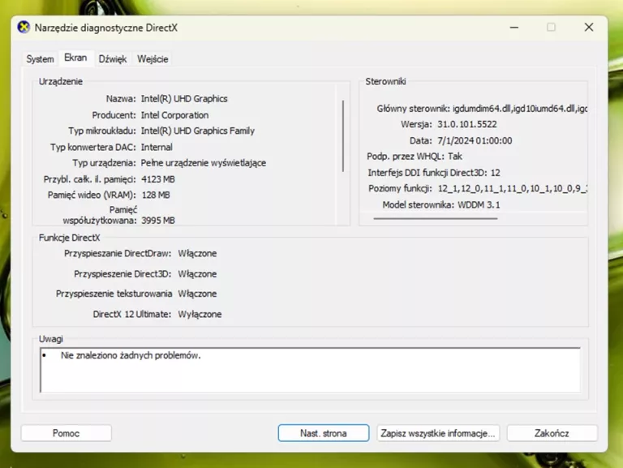
Task: Click the driver version 31.0.101.5522
Action: pyautogui.click(x=467, y=124)
